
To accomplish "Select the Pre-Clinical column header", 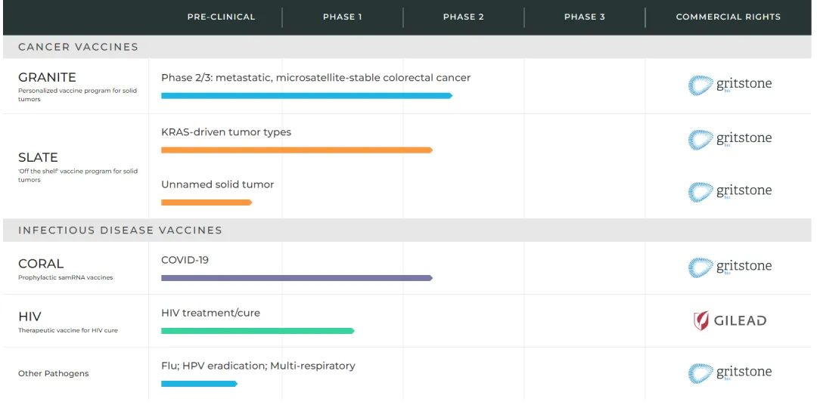I will tap(221, 17).
